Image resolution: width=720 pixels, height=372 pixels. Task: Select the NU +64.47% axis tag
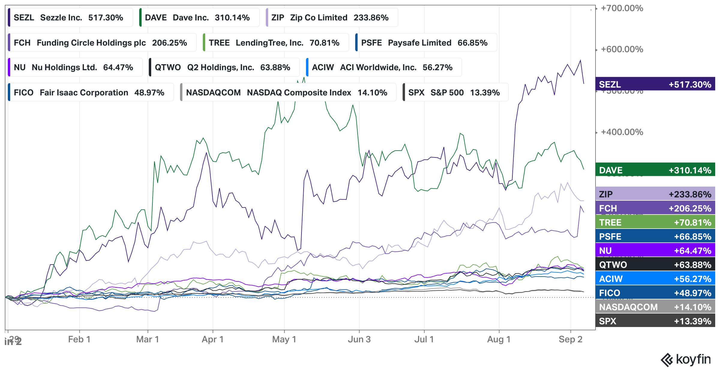point(655,250)
